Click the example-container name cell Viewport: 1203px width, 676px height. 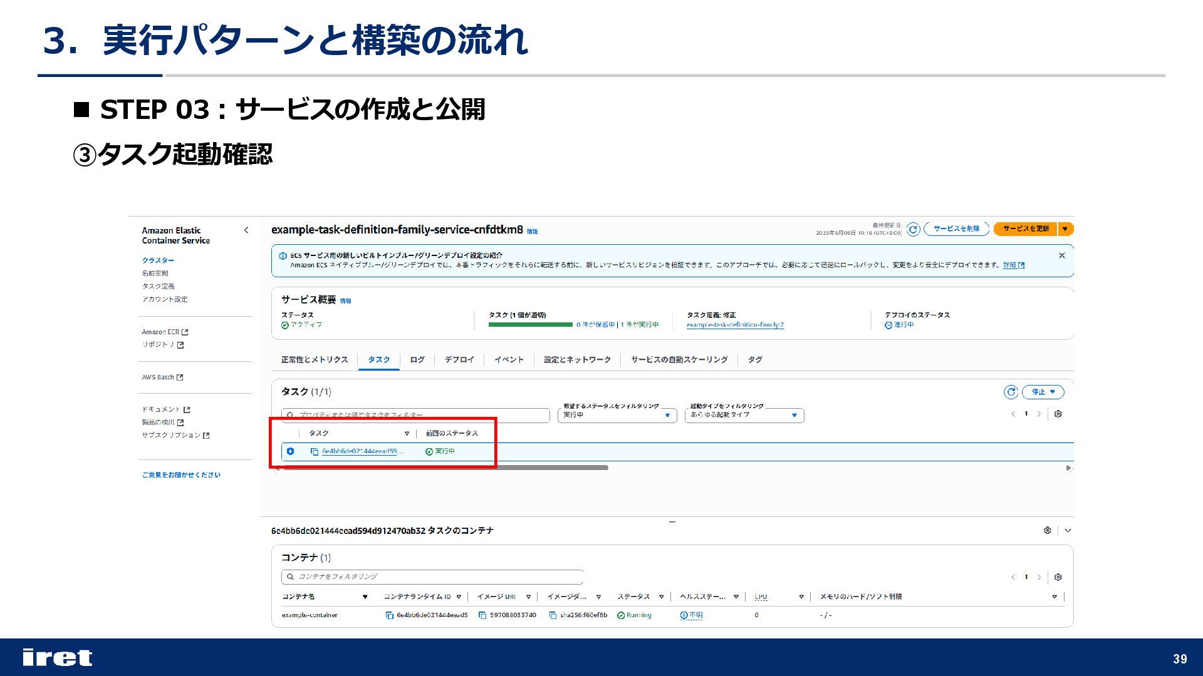click(x=310, y=615)
